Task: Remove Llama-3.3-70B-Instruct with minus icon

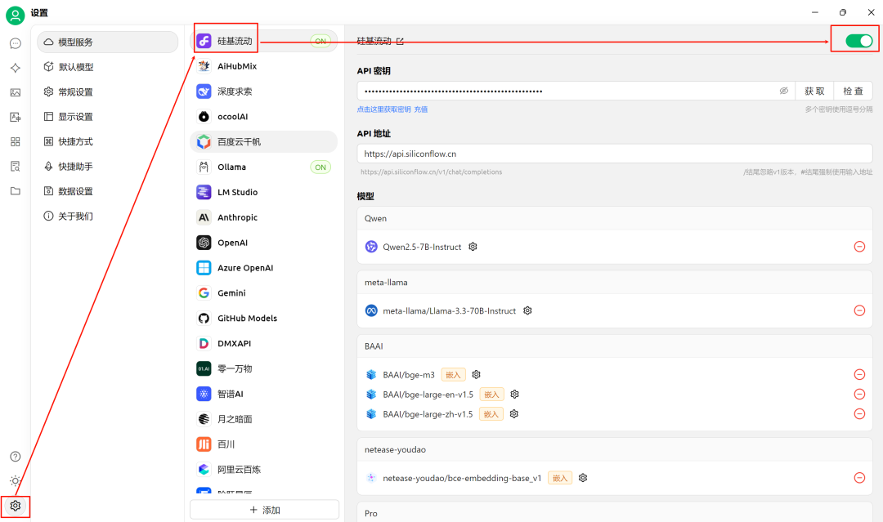Action: coord(859,310)
